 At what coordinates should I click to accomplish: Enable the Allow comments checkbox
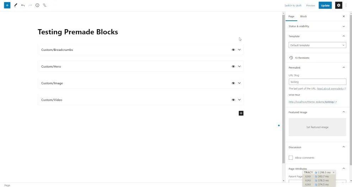point(291,157)
